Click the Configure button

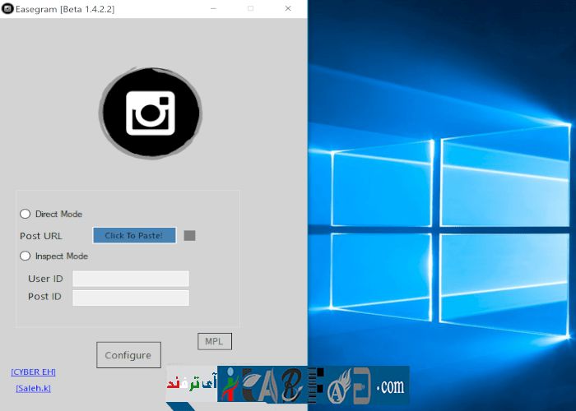[x=128, y=355]
